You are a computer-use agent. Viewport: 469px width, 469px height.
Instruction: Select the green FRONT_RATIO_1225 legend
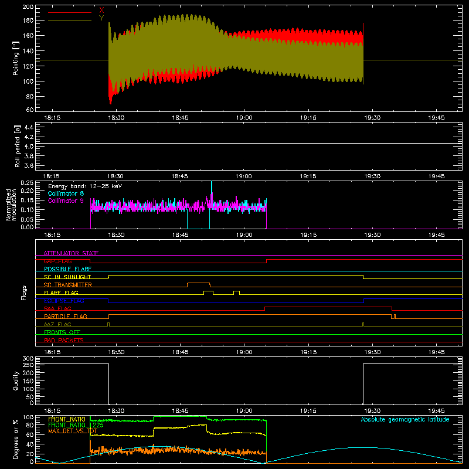point(76,424)
